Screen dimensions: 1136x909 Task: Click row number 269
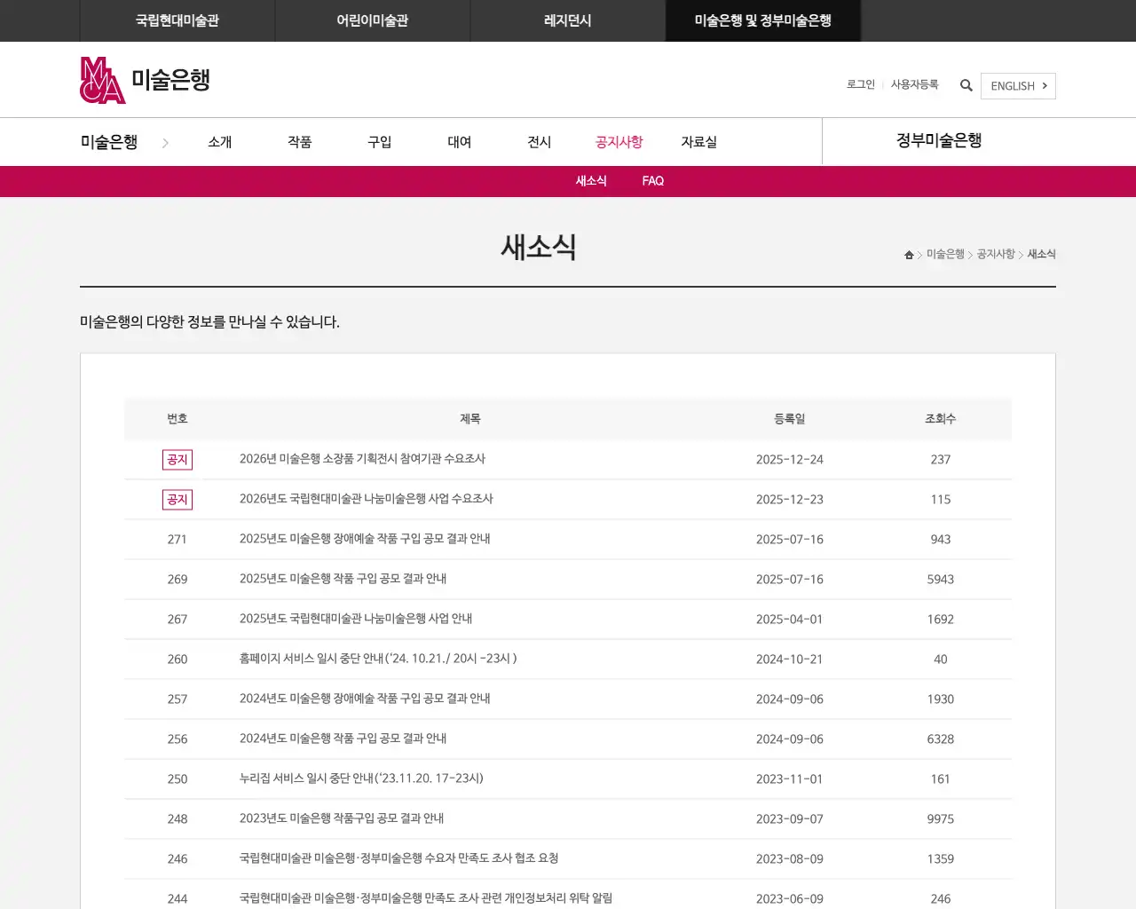(177, 580)
